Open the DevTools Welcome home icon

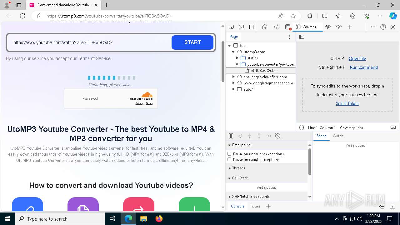265,27
